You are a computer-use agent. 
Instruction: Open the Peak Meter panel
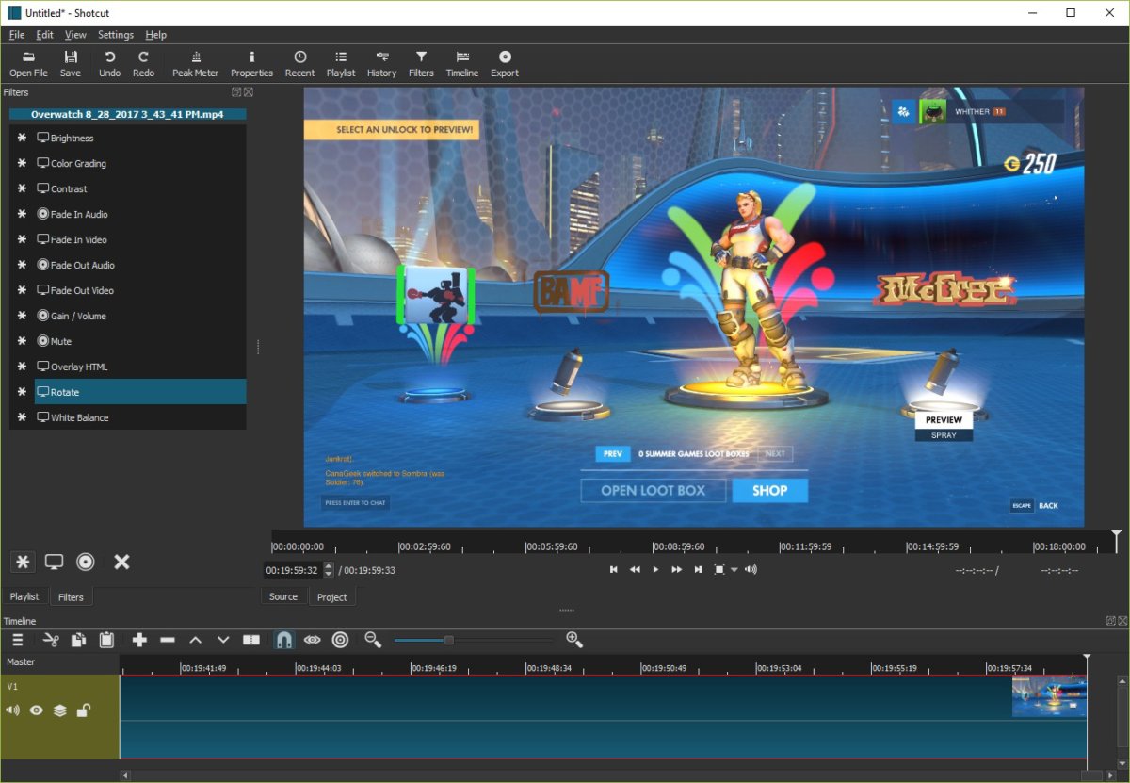coord(195,62)
